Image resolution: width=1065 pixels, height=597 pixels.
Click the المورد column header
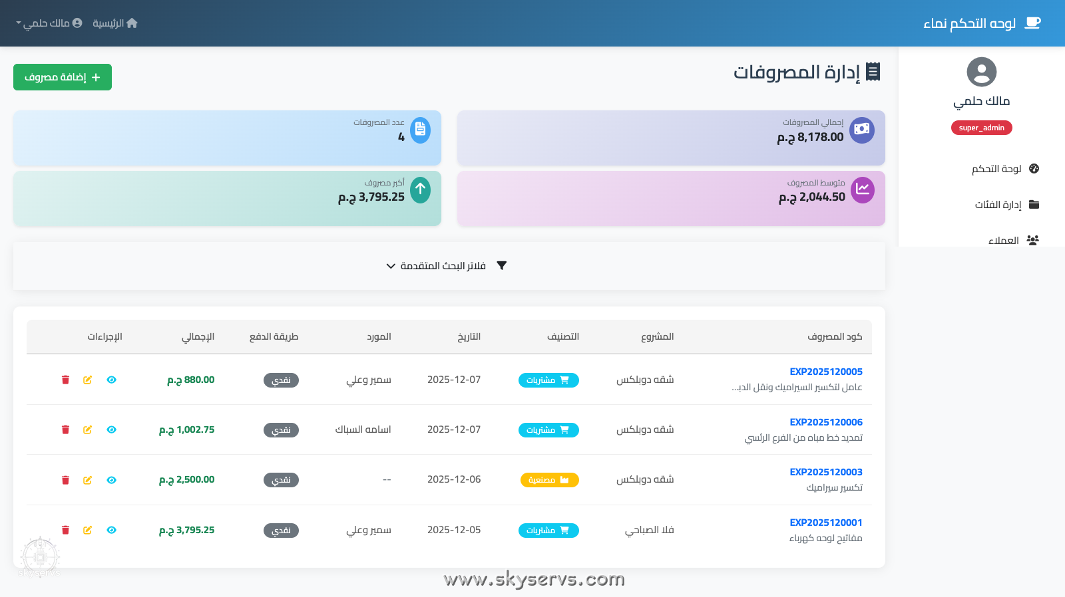(x=379, y=336)
